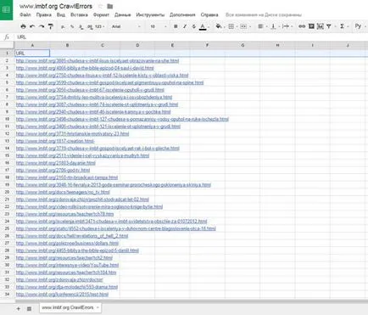The image size is (368, 315).
Task: Toggle strikethrough formatting
Action: coord(193,26)
